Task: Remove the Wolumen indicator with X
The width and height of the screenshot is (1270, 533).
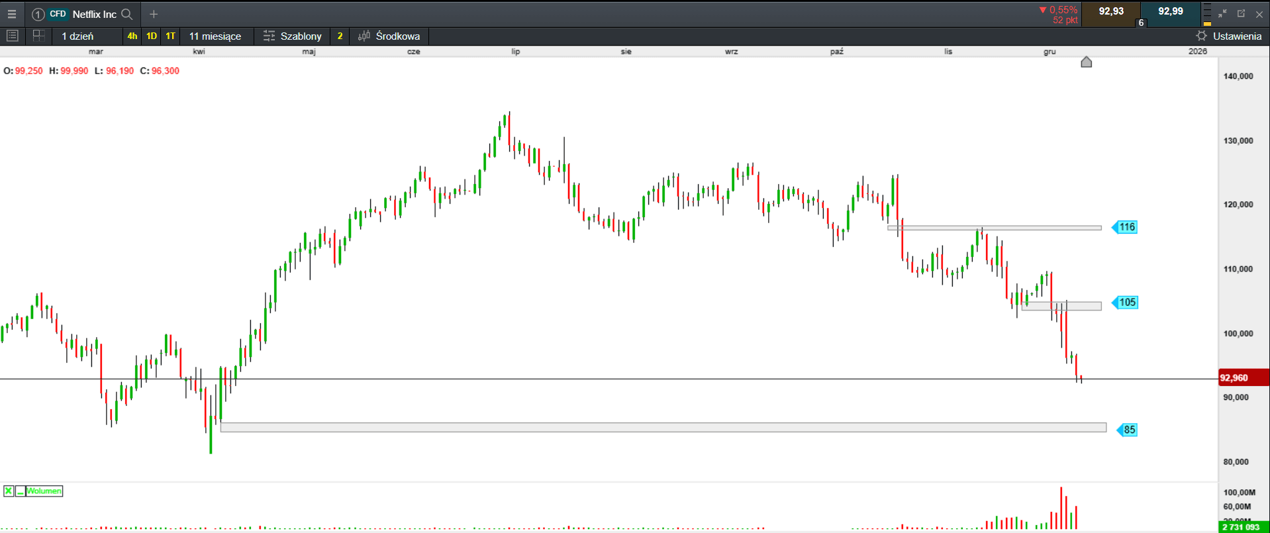Action: [x=9, y=491]
